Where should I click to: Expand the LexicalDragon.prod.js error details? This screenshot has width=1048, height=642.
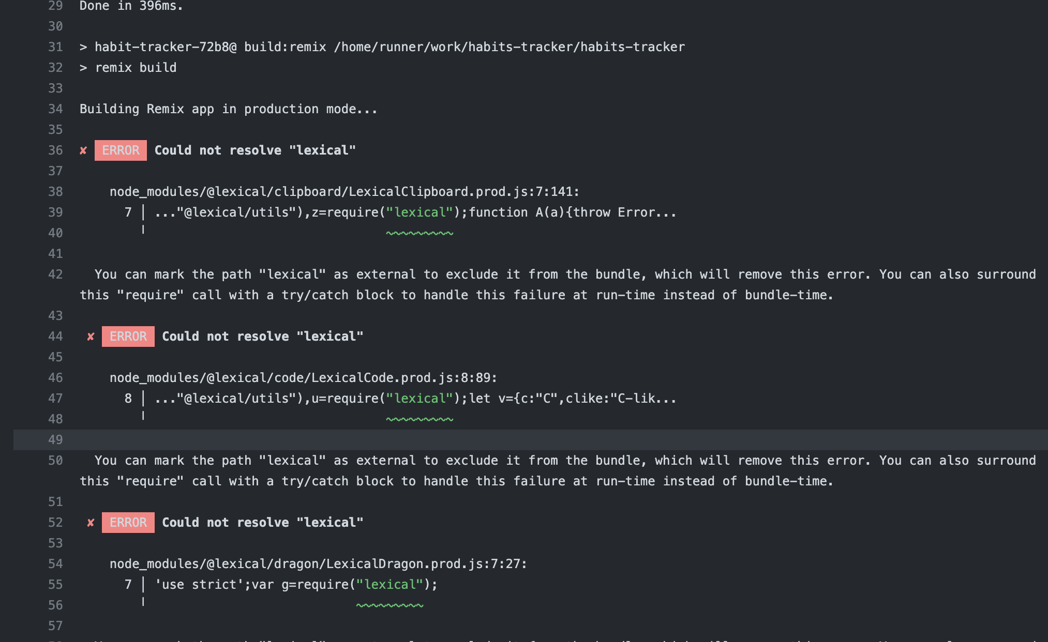pos(262,523)
